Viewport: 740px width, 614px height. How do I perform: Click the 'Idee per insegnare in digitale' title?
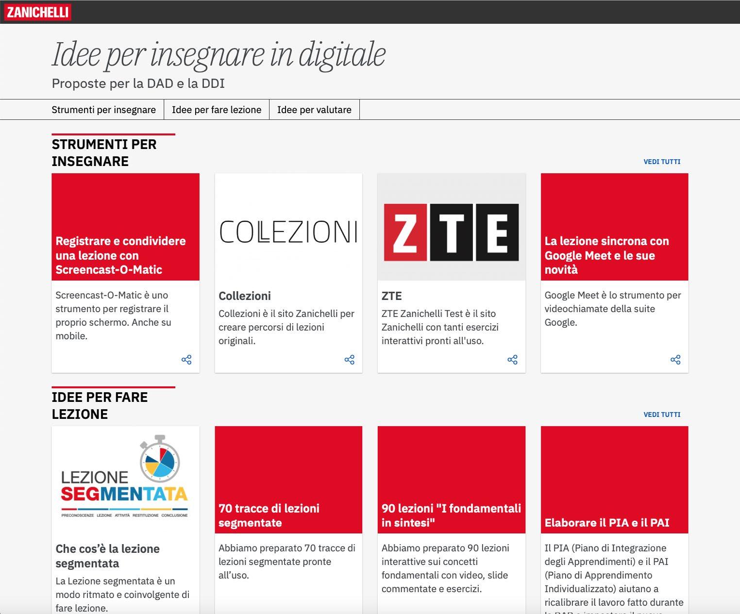click(219, 54)
